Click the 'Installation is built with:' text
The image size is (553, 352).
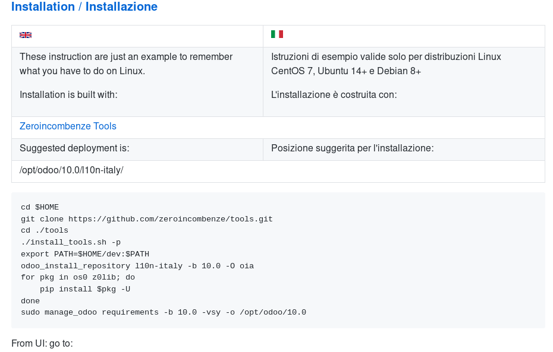click(x=68, y=95)
